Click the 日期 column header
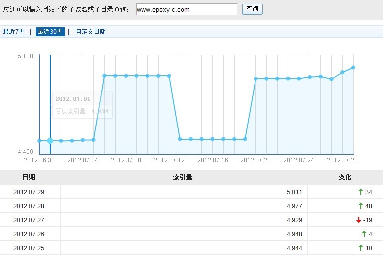The width and height of the screenshot is (383, 255). 29,177
